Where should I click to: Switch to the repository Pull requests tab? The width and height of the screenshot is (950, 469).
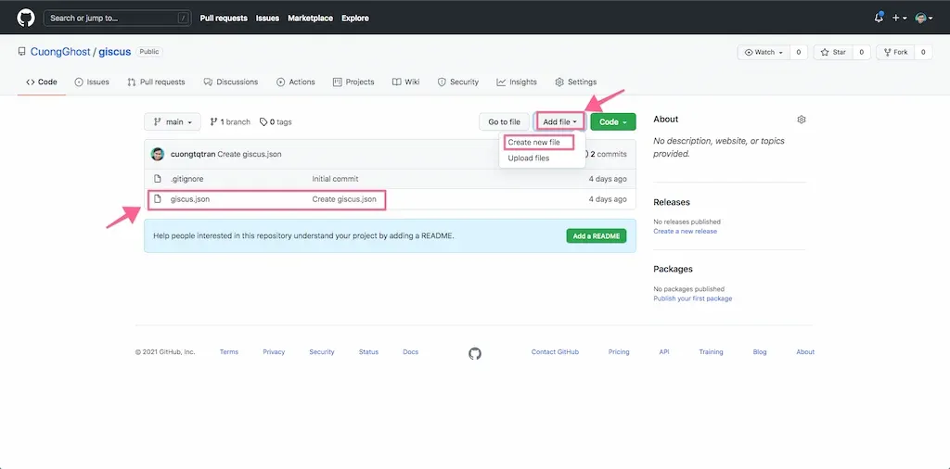click(156, 82)
